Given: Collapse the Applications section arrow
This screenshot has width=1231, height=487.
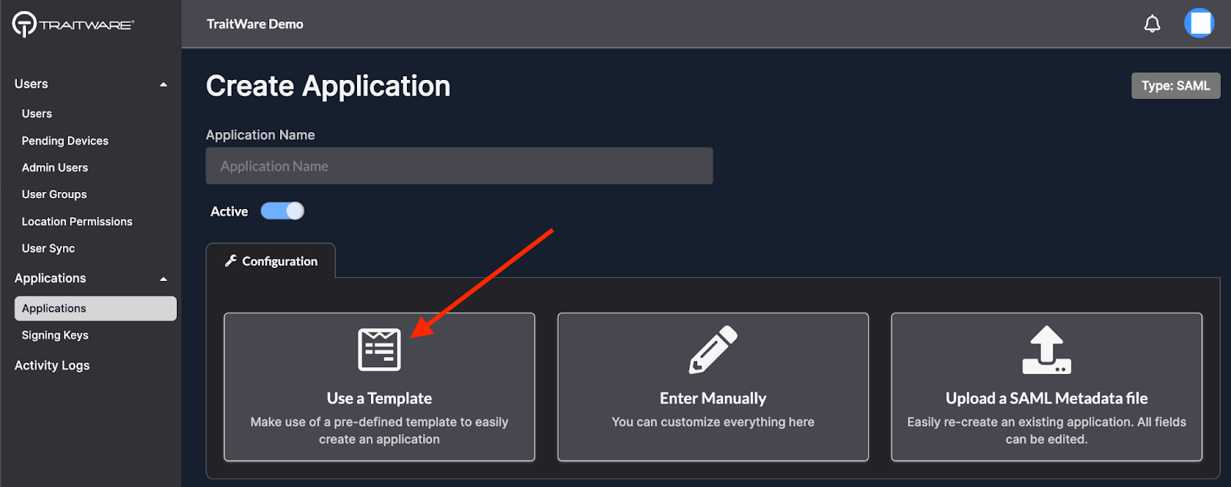Looking at the screenshot, I should click(x=163, y=279).
